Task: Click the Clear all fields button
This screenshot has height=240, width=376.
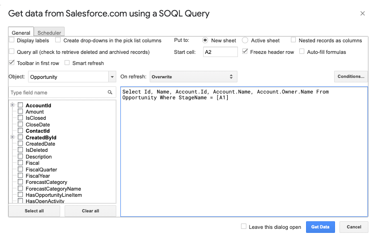Action: click(90, 211)
